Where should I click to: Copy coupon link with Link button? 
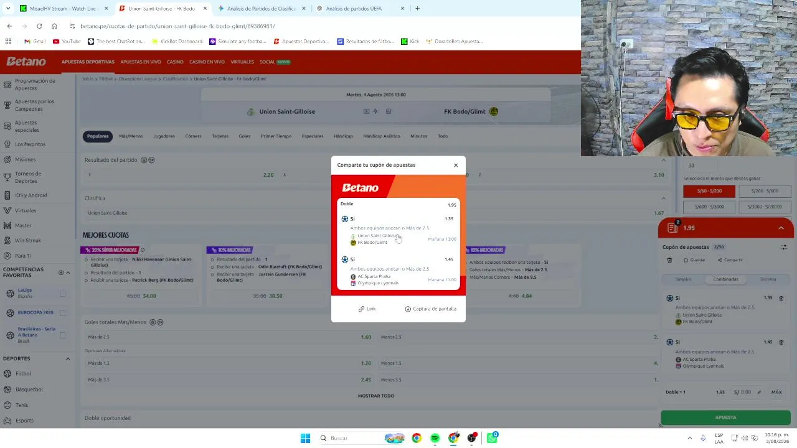(x=367, y=309)
